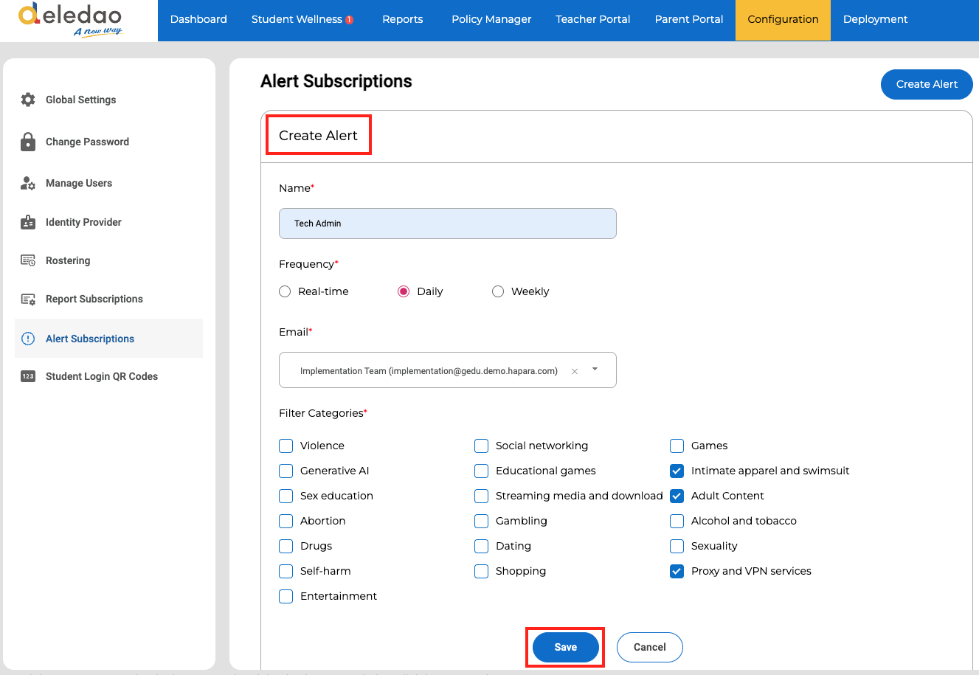
Task: Click the Alert Subscriptions exclamation icon
Action: (x=28, y=339)
